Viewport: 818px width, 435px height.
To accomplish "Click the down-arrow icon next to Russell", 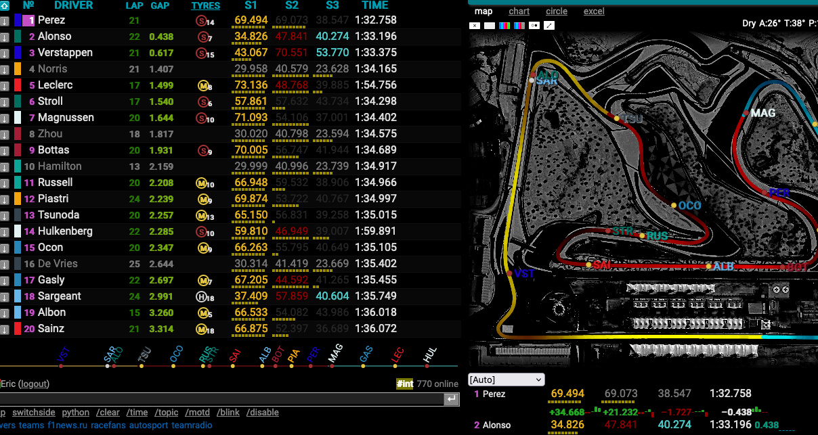I will (x=4, y=183).
